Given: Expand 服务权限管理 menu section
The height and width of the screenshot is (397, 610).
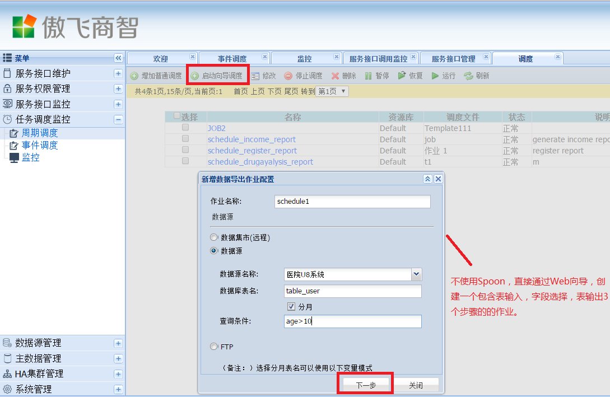Looking at the screenshot, I should tap(118, 88).
